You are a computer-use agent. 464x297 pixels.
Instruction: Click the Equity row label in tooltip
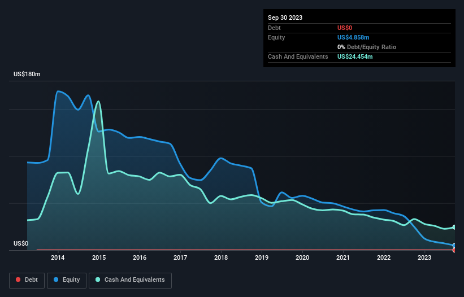click(276, 37)
